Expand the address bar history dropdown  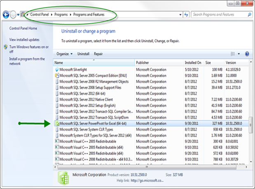[180, 15]
